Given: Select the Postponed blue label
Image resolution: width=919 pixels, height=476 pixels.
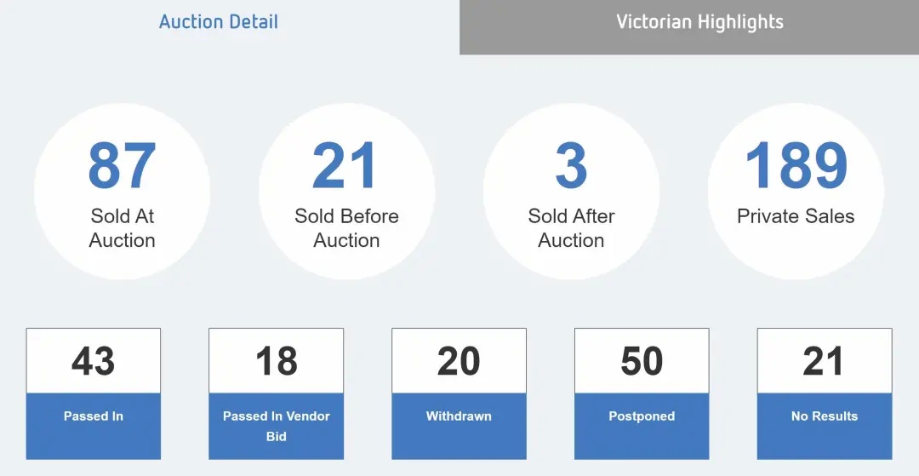Looking at the screenshot, I should [642, 426].
